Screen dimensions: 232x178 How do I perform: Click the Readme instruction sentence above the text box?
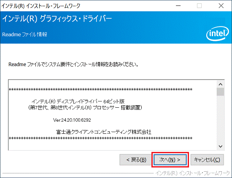pyautogui.click(x=73, y=64)
